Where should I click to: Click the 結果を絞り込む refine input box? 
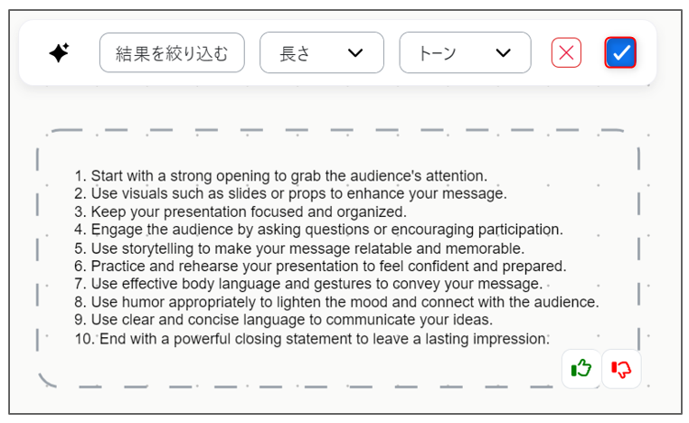172,52
